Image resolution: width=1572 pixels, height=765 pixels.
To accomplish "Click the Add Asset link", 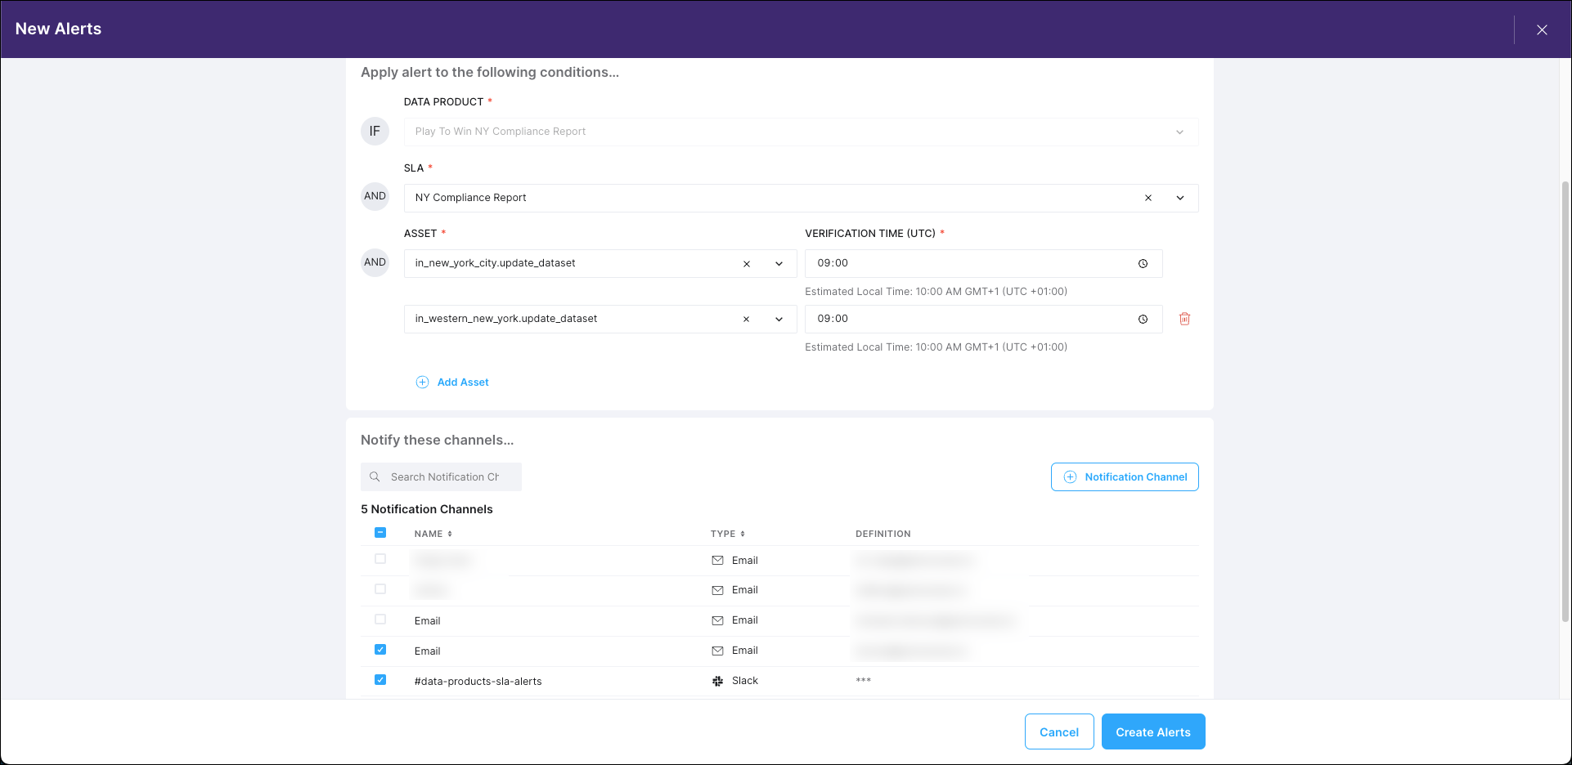I will [463, 382].
